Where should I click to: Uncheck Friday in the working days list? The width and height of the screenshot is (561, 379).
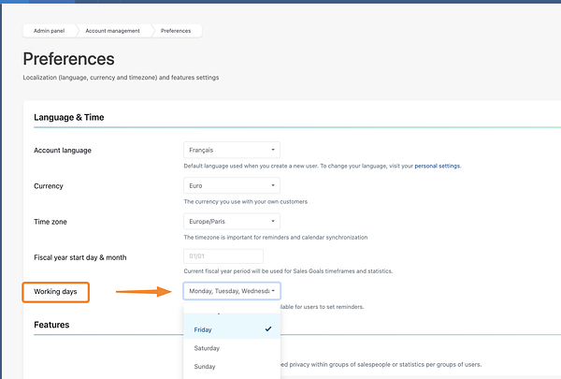232,329
